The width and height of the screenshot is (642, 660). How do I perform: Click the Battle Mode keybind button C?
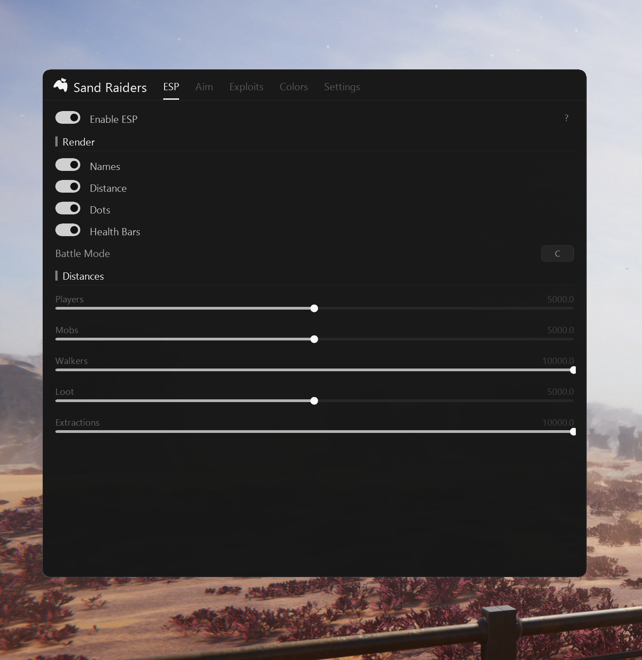click(x=557, y=253)
